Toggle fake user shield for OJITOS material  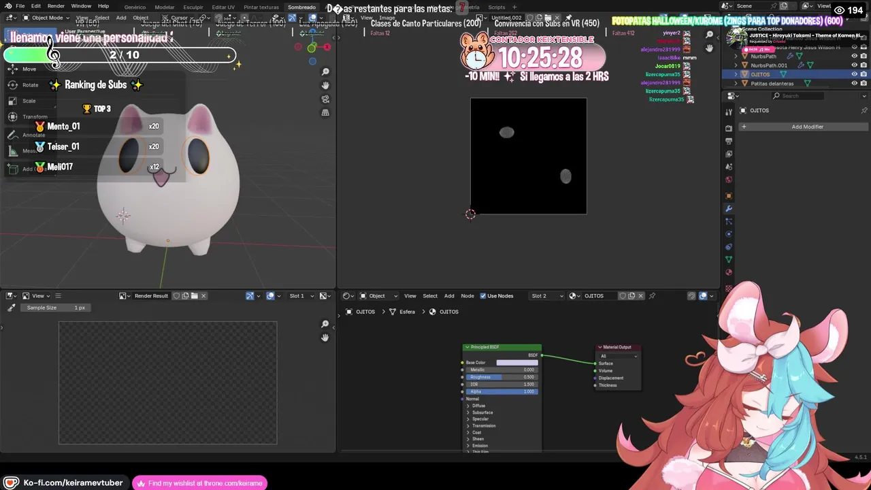pyautogui.click(x=623, y=295)
